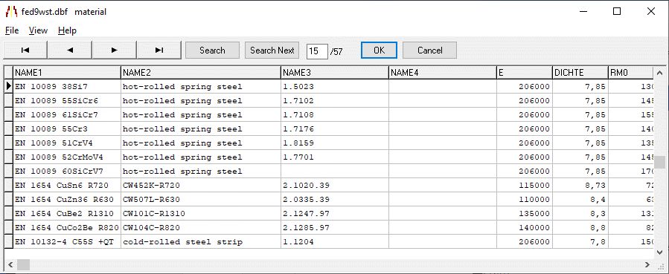Go to next record arrow button
669x274 pixels.
[115, 50]
